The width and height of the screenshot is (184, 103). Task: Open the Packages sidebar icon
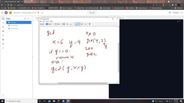(3, 31)
